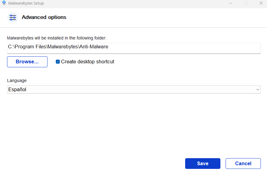
Task: Click the Advanced options sliders icon
Action: point(13,17)
